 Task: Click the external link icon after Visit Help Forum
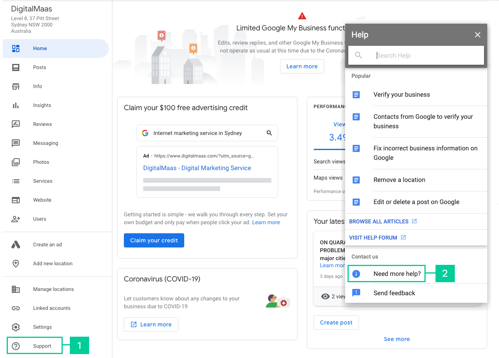(403, 238)
